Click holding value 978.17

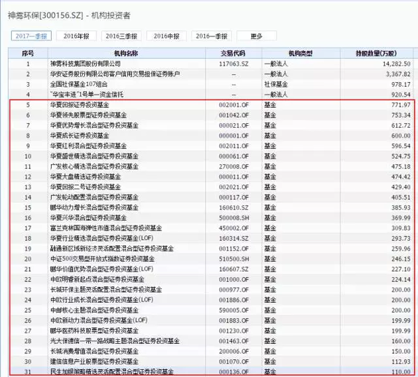point(401,84)
